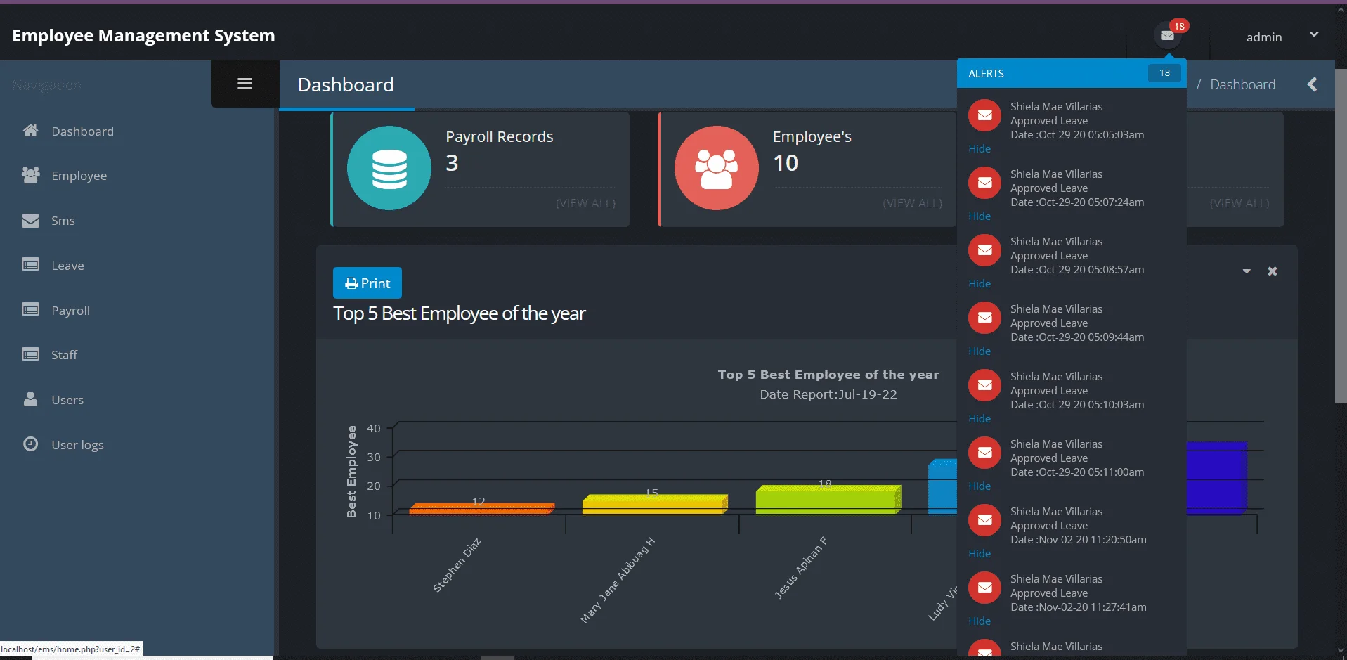
Task: Click alert envelope icon dated 11:20:50am
Action: click(984, 520)
